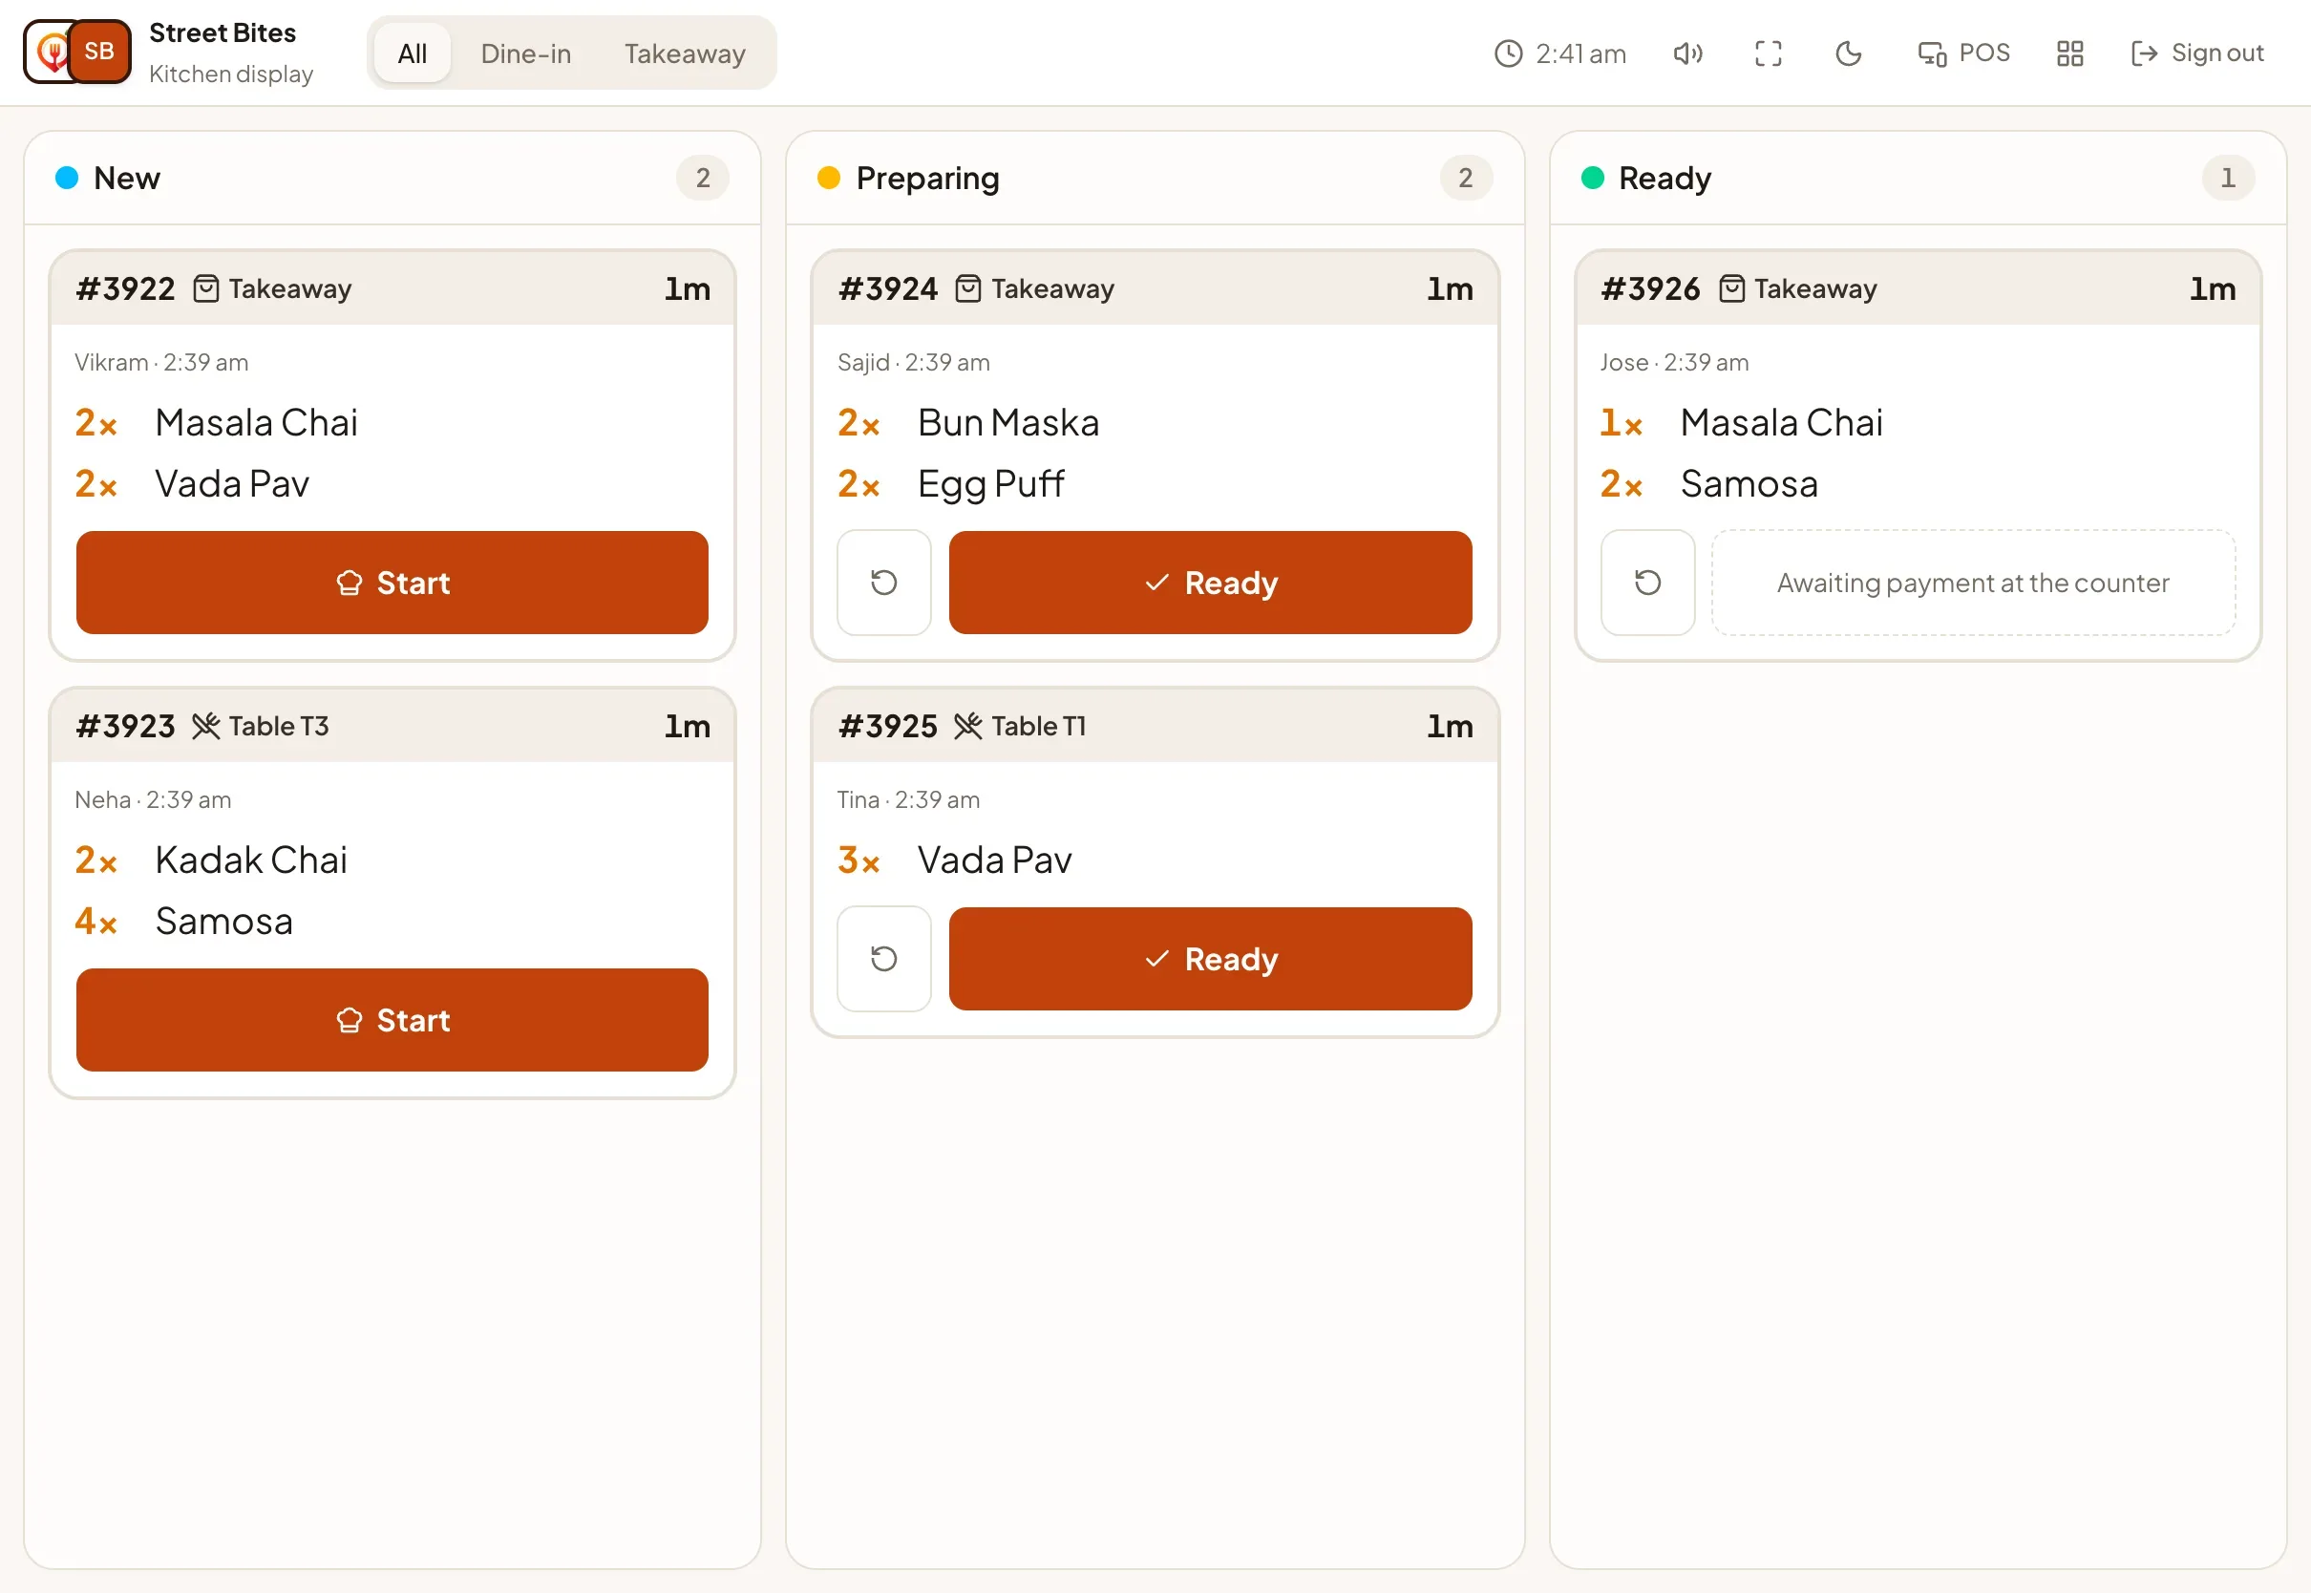
Task: Click the yellow Preparing status dot
Action: pyautogui.click(x=828, y=178)
